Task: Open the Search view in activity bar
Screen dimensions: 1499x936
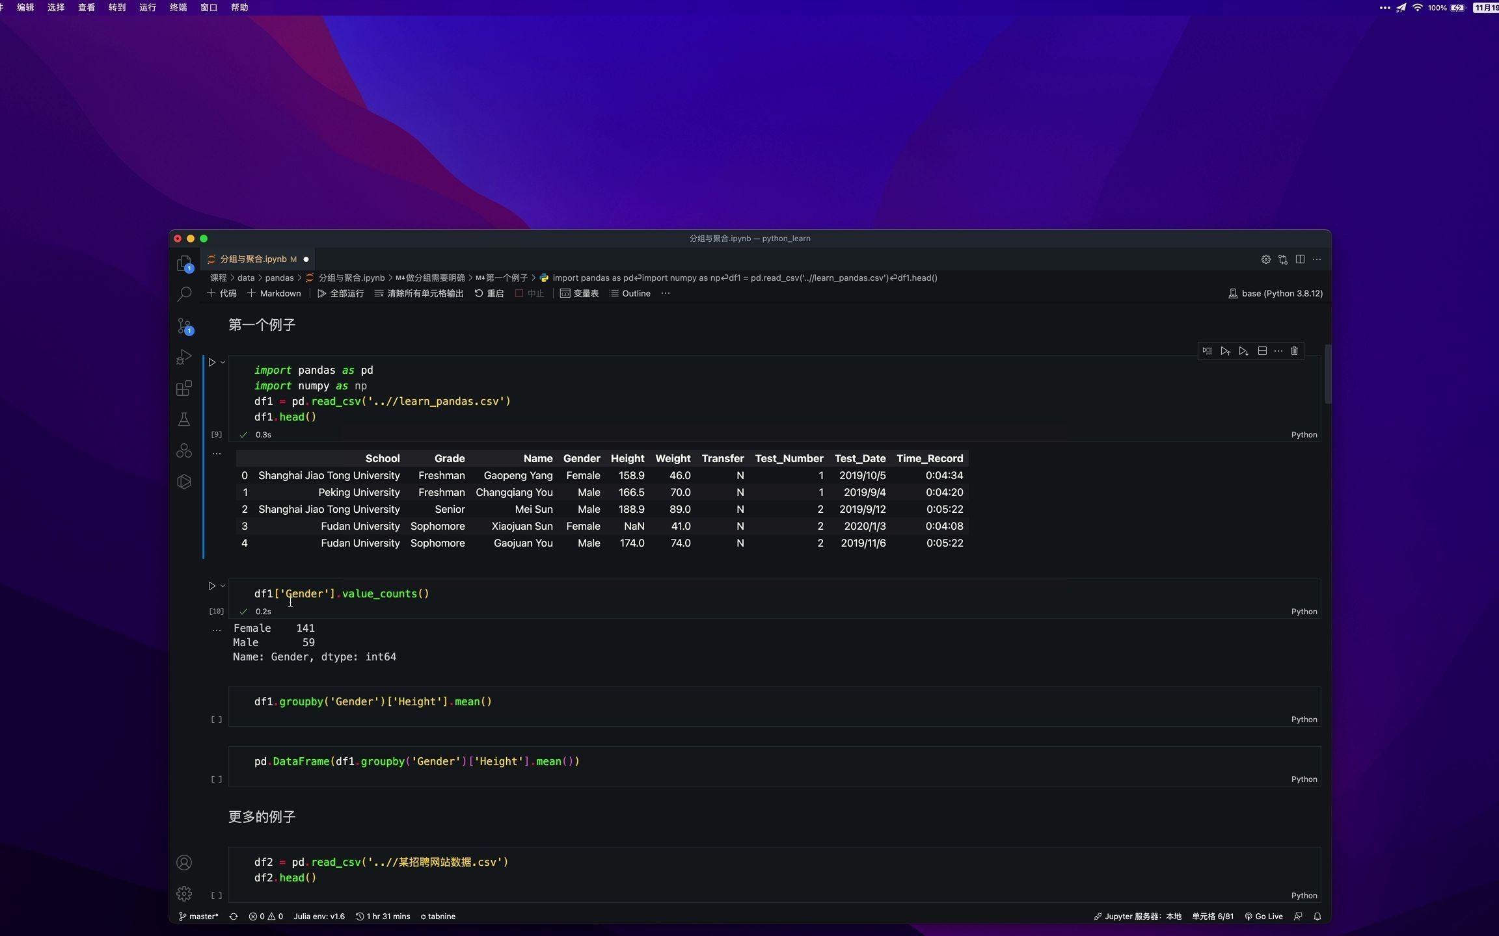Action: [184, 294]
